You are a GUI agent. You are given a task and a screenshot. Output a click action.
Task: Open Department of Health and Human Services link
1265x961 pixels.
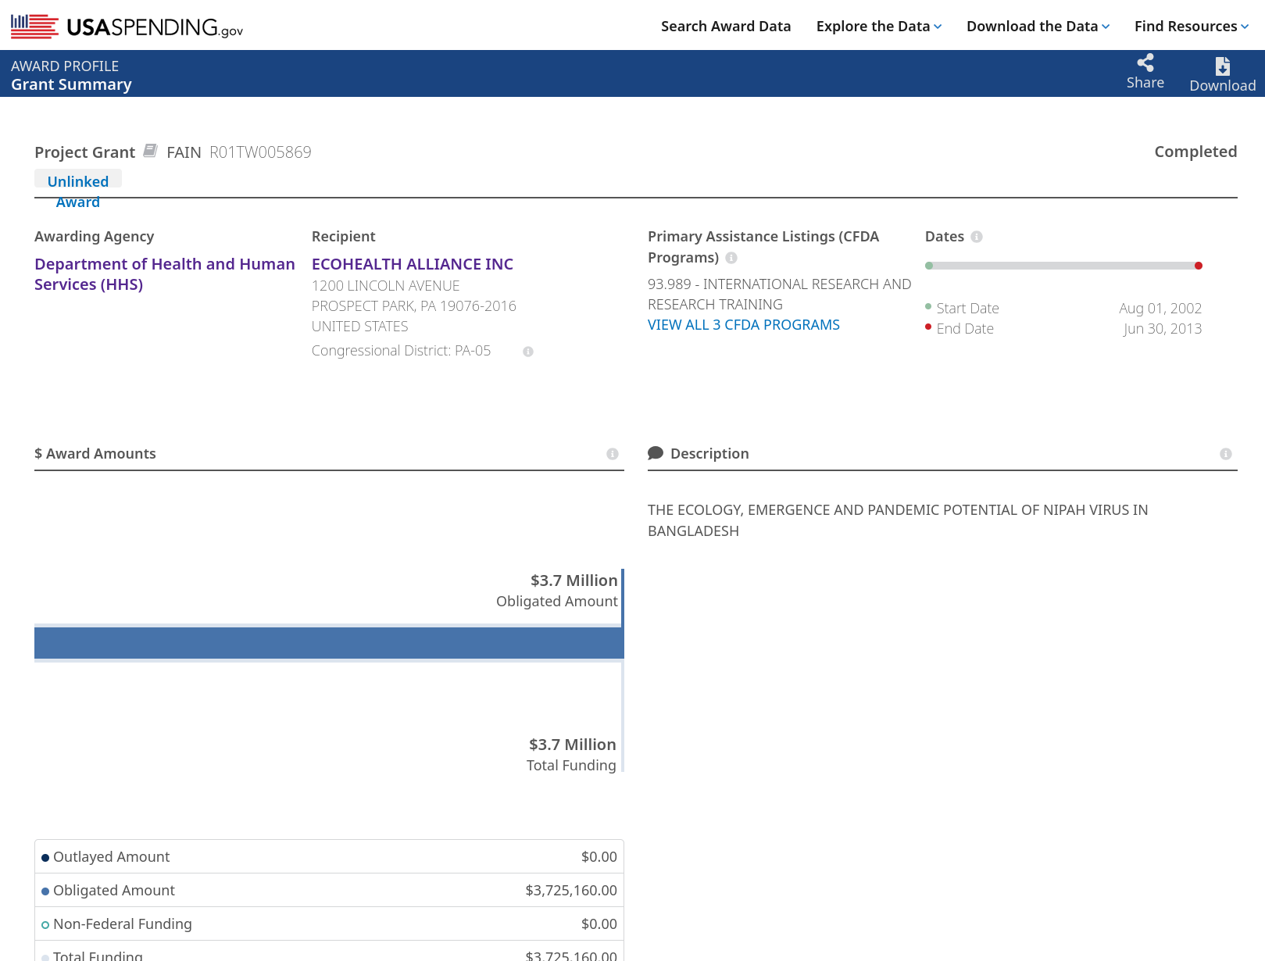[x=165, y=274]
